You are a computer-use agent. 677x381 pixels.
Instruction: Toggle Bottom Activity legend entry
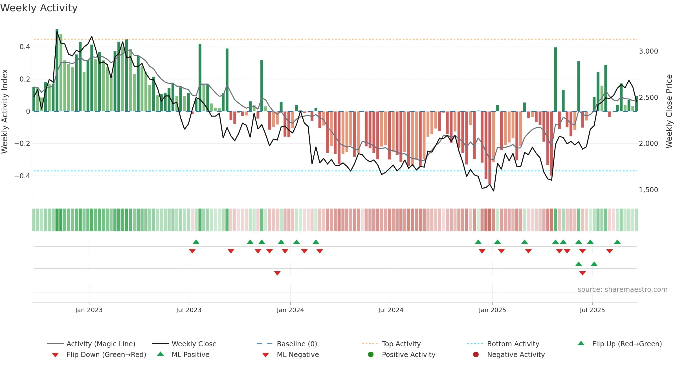point(503,344)
